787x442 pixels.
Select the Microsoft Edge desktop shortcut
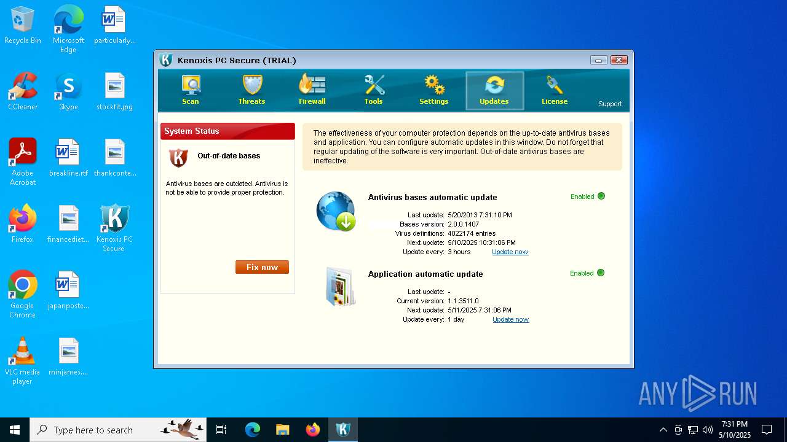(68, 29)
